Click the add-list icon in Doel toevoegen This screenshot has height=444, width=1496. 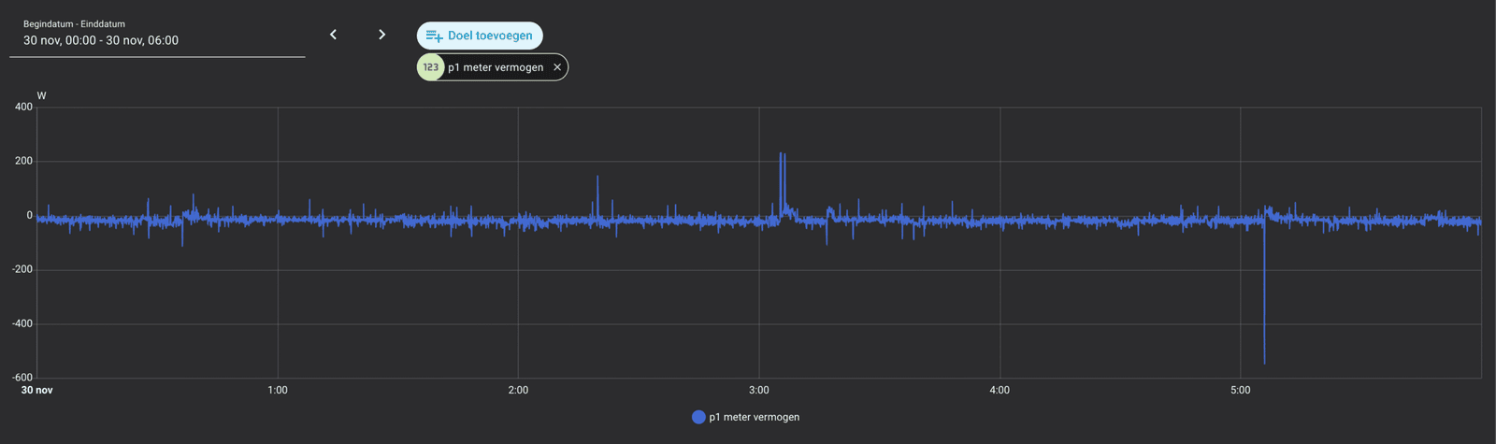pos(434,36)
